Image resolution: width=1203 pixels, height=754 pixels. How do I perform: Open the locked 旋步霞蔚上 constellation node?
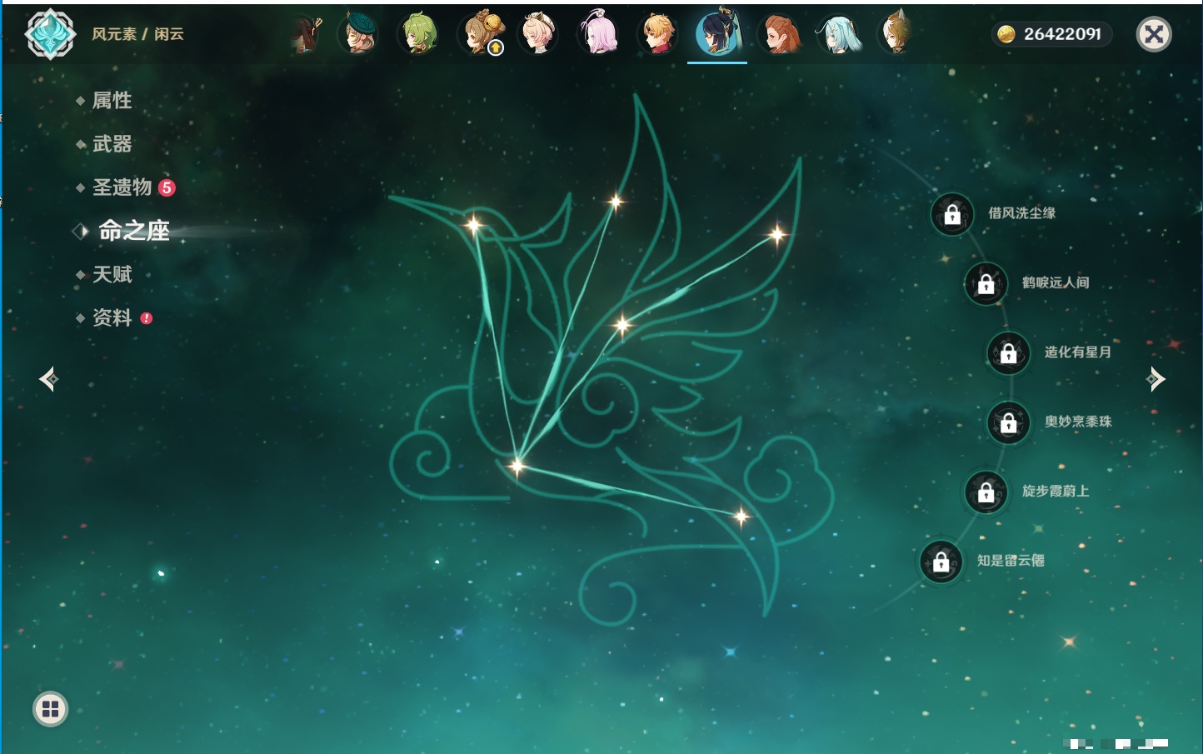986,492
